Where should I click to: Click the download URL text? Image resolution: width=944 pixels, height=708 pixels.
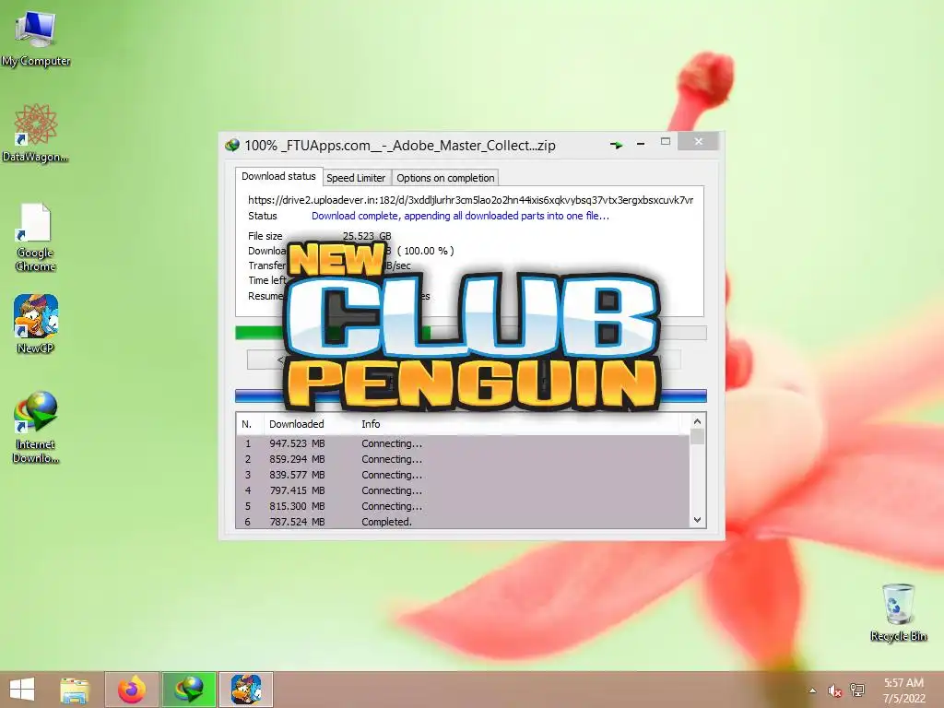(470, 200)
